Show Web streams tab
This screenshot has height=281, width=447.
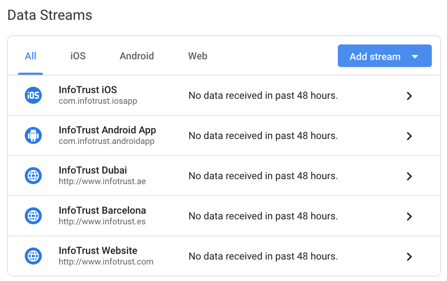click(198, 56)
